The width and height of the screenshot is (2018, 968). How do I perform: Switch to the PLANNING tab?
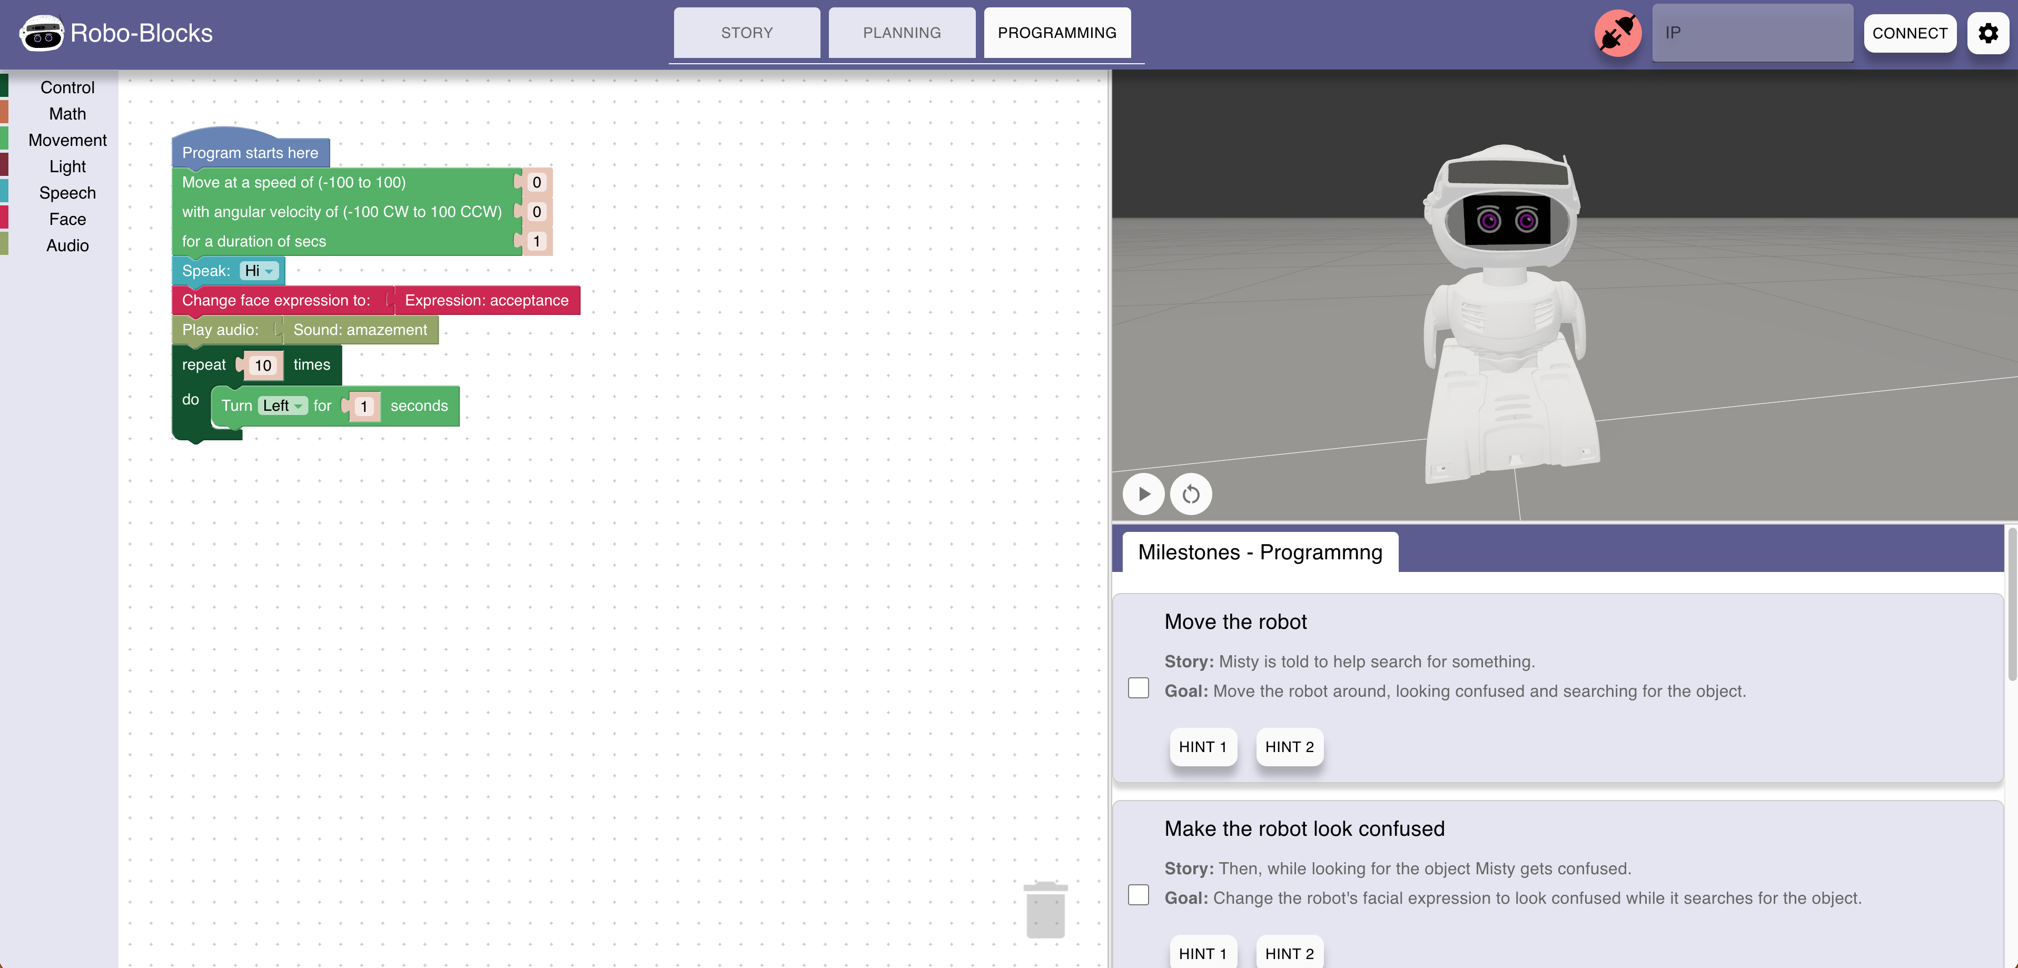tap(902, 33)
